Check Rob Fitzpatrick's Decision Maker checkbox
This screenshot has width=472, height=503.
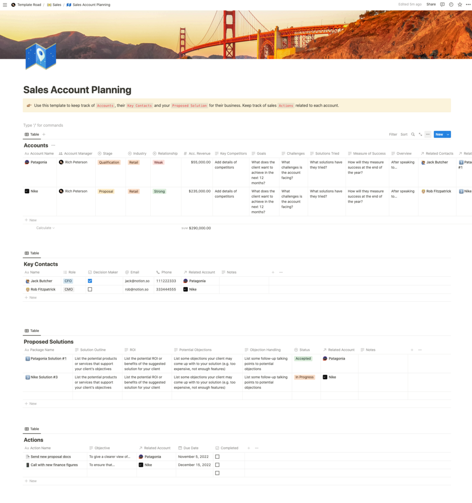[x=90, y=290]
